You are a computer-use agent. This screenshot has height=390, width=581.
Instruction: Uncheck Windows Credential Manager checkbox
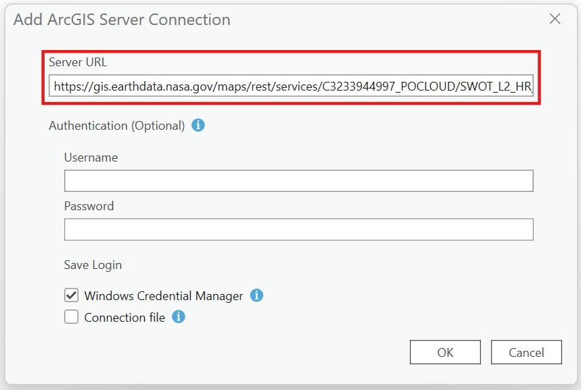coord(71,295)
